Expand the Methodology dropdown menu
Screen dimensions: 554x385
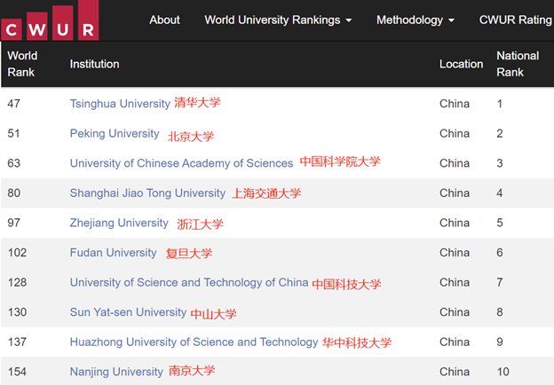coord(415,20)
